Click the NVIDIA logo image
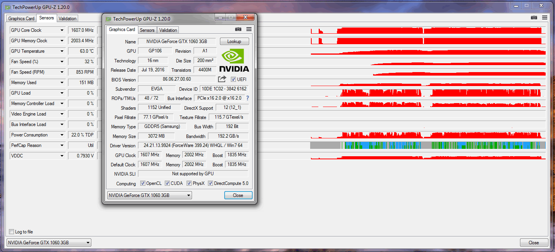555x252 pixels. [x=234, y=60]
